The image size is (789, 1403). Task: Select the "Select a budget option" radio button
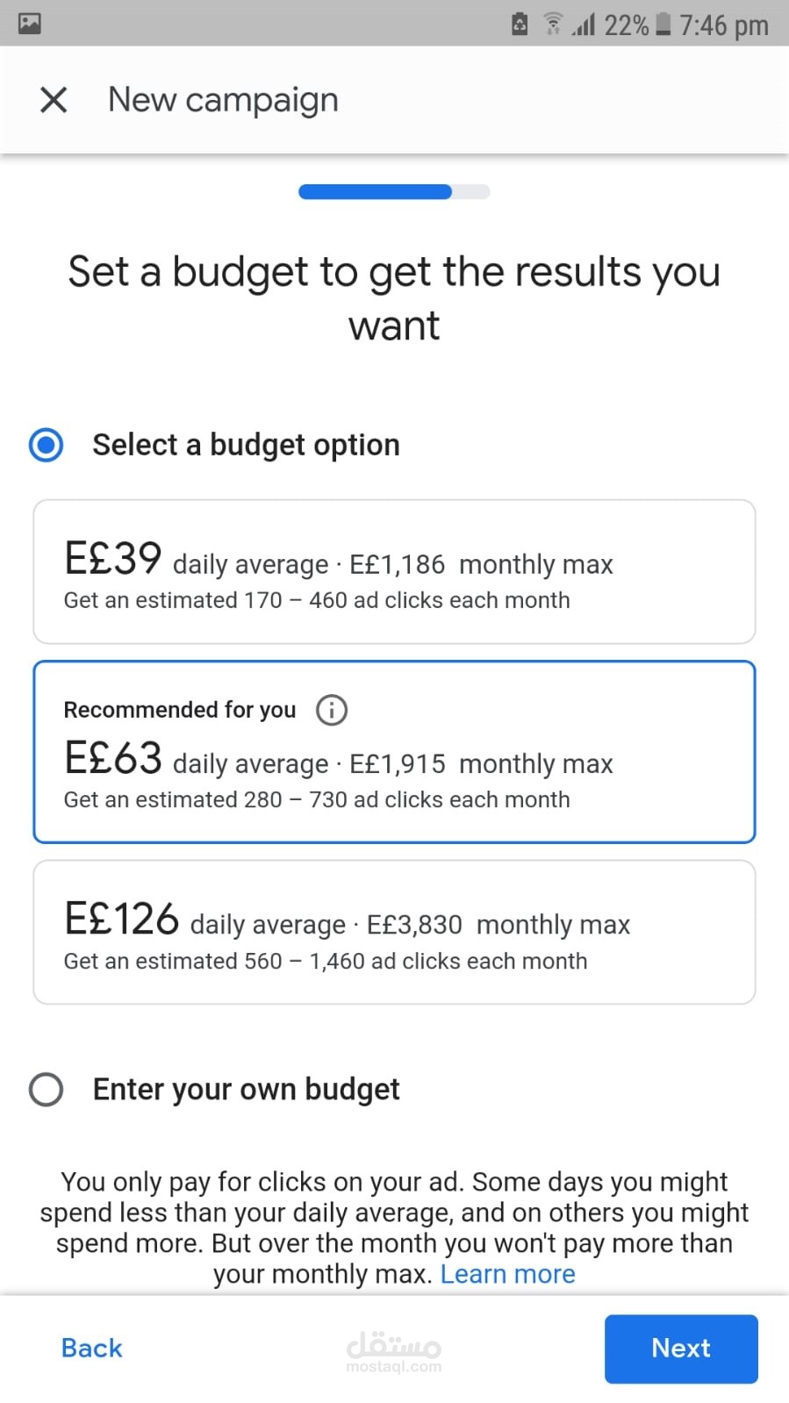(47, 445)
